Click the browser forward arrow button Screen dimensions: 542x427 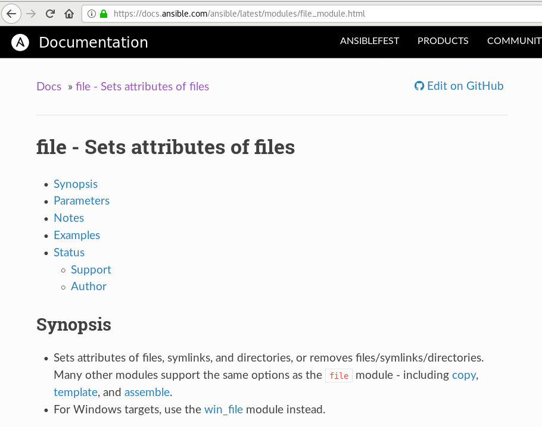pos(31,13)
